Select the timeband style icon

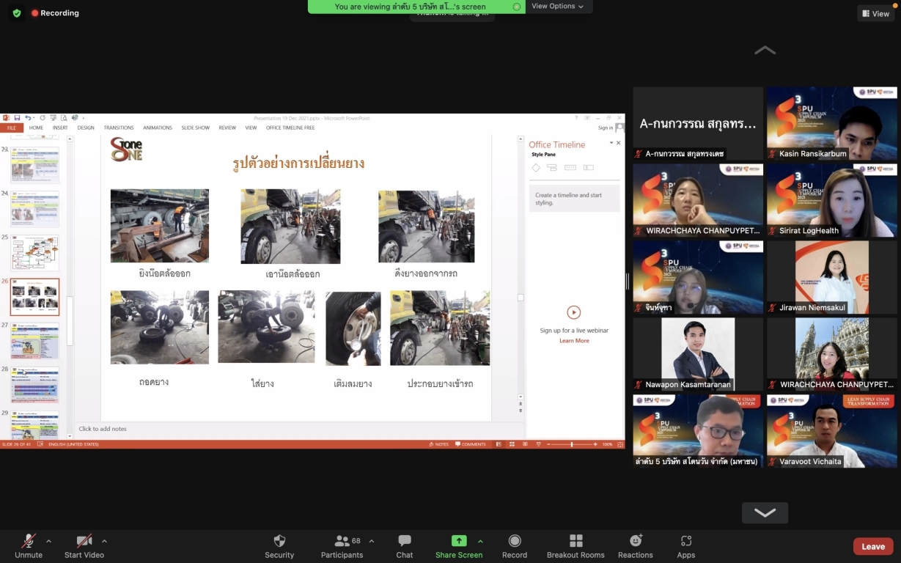[570, 168]
